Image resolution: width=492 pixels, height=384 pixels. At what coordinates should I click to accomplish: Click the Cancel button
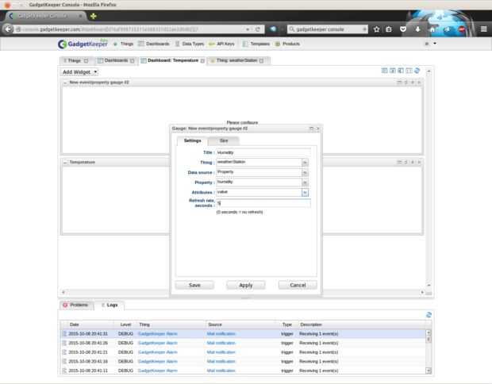click(x=298, y=285)
